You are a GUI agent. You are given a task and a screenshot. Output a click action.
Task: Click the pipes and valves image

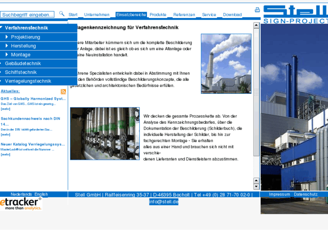click(x=105, y=134)
